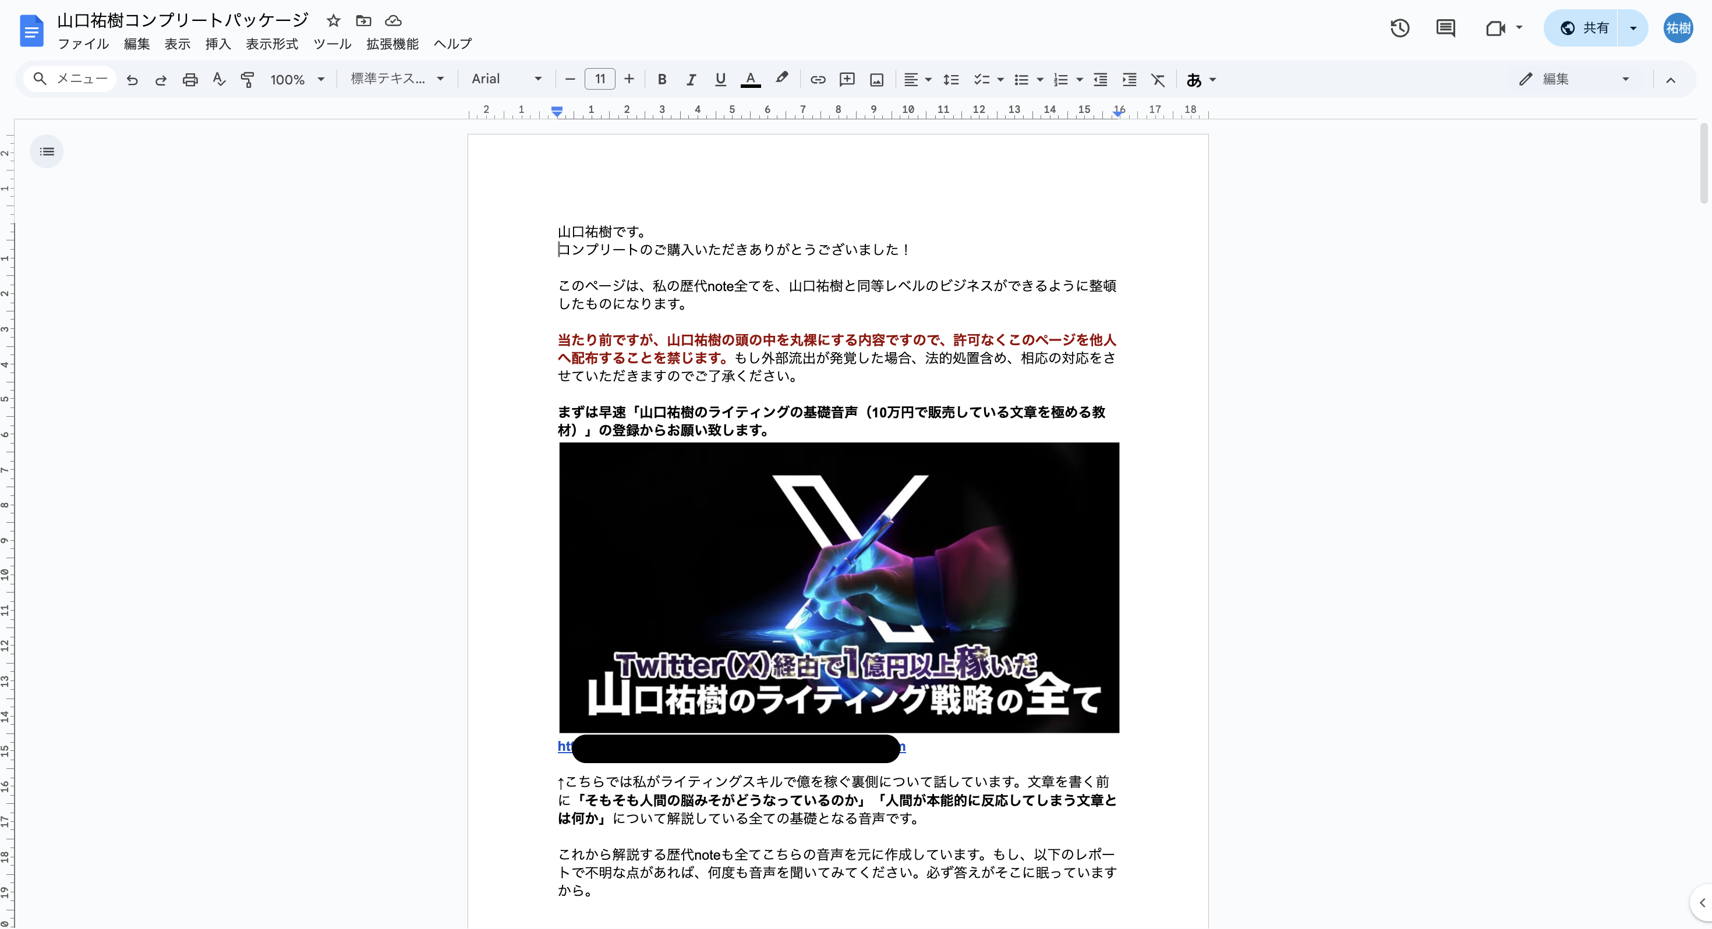Expand the 編集 editing mode dropdown
The image size is (1712, 929).
click(x=1575, y=79)
